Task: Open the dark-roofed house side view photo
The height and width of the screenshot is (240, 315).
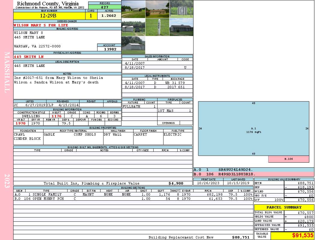Action: click(181, 27)
